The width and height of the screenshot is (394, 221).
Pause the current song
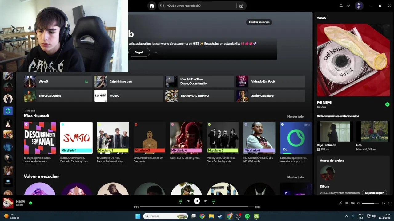click(197, 201)
